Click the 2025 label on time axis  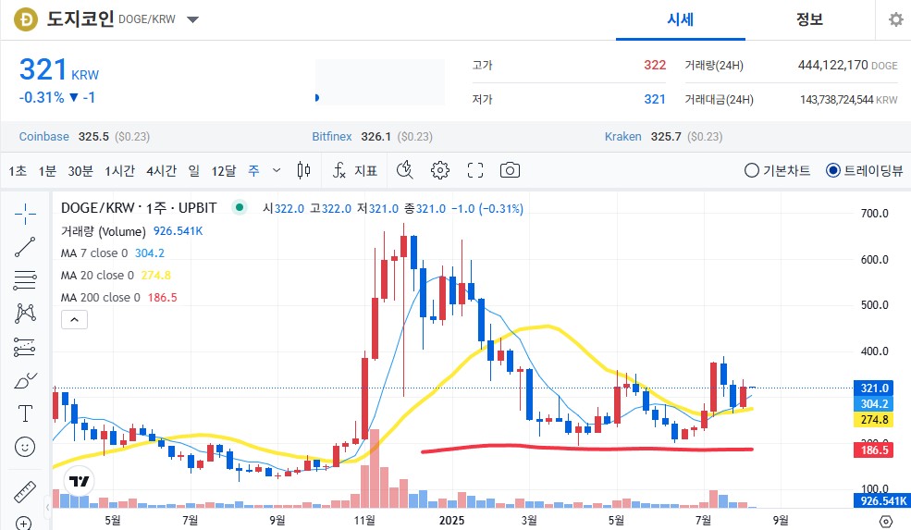tap(451, 520)
